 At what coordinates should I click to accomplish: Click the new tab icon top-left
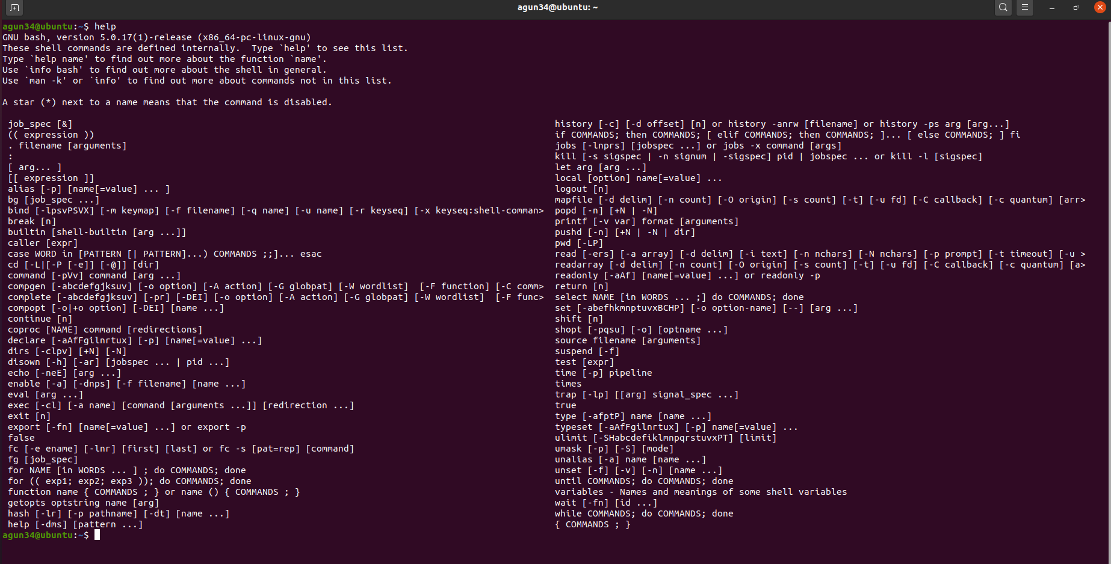(14, 8)
